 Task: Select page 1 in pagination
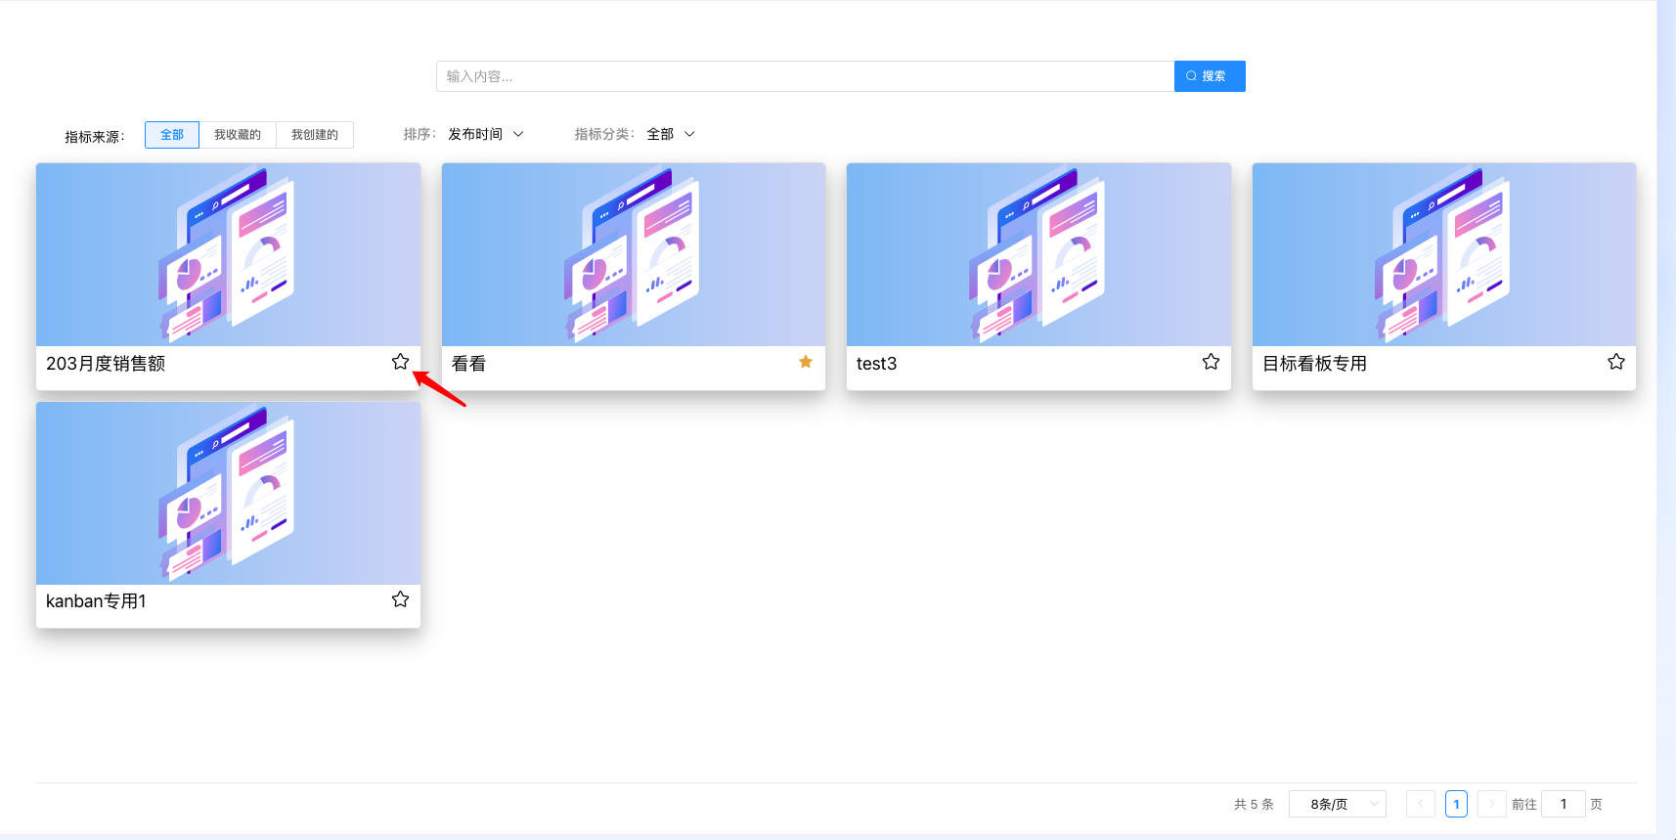tap(1456, 804)
